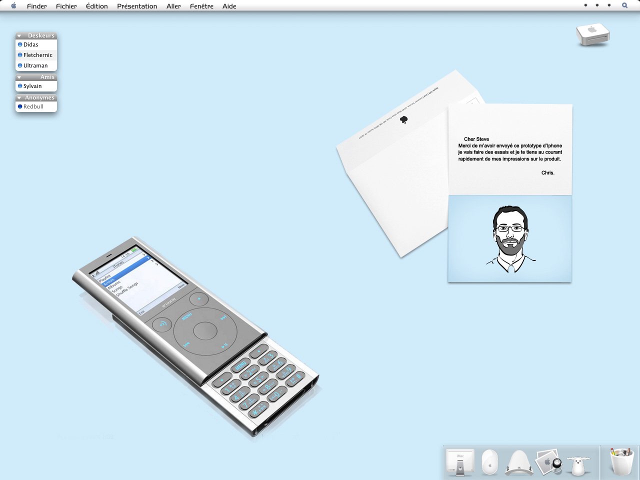Click the JBL speaker icon in Dock
Viewport: 640px width, 480px height.
(519, 462)
